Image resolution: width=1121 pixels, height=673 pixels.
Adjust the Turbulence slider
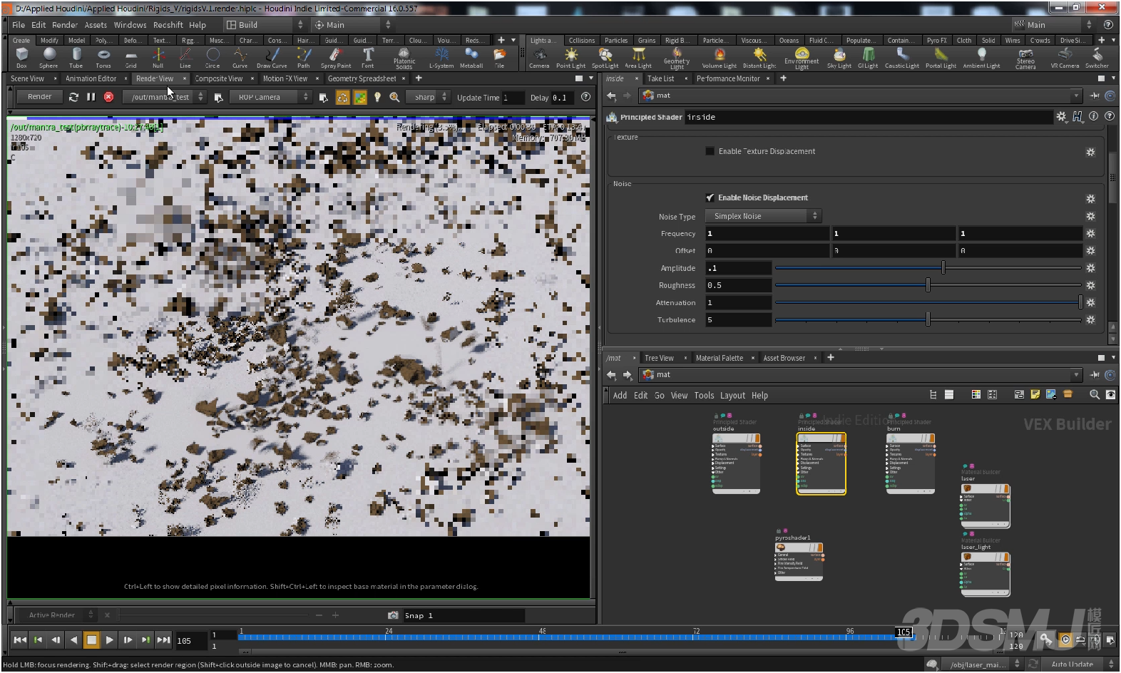928,320
